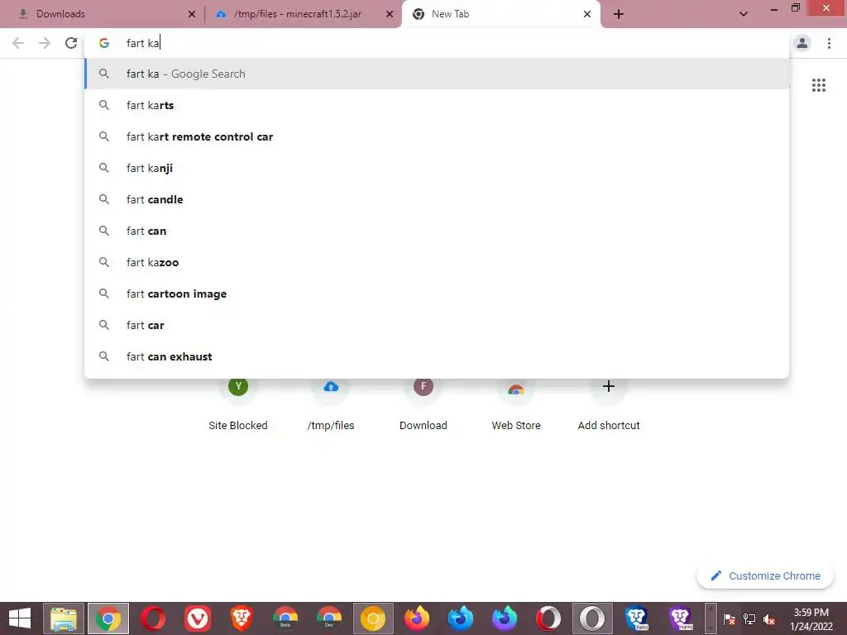Close the New Tab tab
The height and width of the screenshot is (635, 847).
coord(587,14)
